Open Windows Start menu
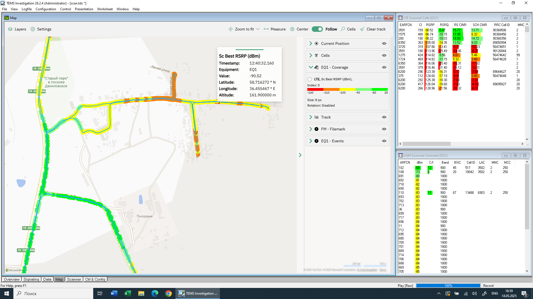The image size is (533, 299). (7, 293)
